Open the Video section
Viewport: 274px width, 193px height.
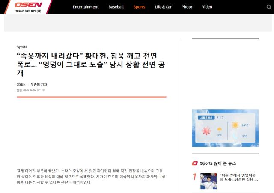click(x=207, y=7)
